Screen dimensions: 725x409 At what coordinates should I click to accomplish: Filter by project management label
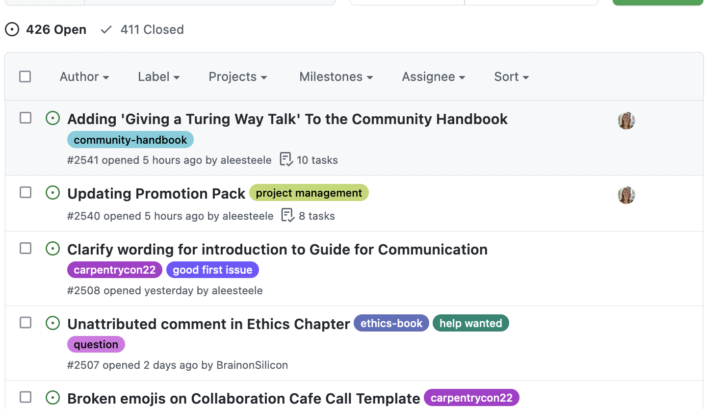(309, 193)
